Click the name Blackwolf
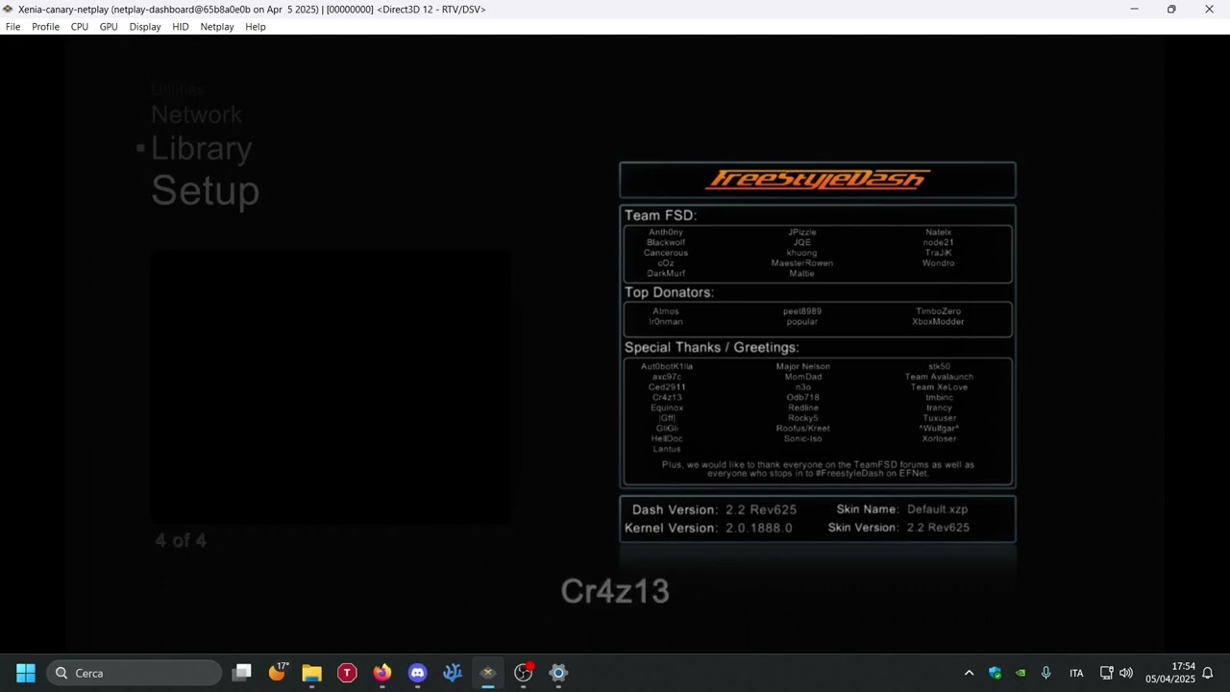 point(666,243)
